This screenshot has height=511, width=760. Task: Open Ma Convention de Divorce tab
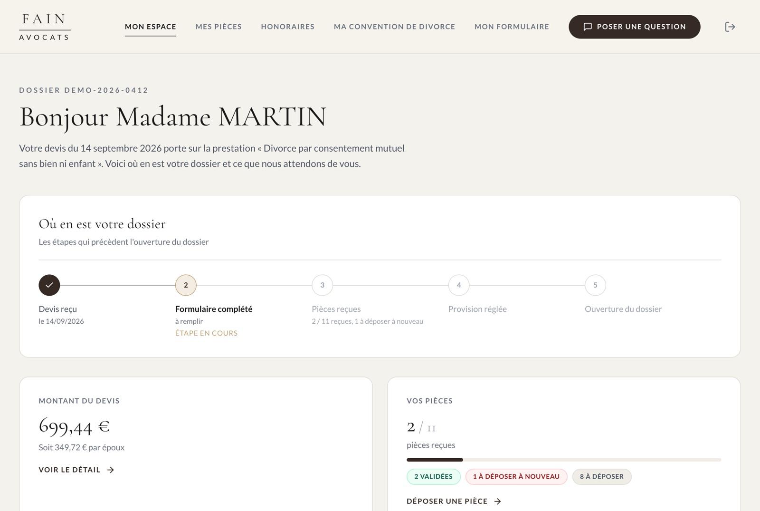395,27
